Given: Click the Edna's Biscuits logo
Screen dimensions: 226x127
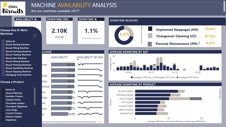Looking at the screenshot, I should tap(13, 9).
